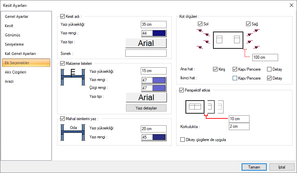Open Yazı detayları dialog
The height and width of the screenshot is (173, 297).
click(x=146, y=108)
